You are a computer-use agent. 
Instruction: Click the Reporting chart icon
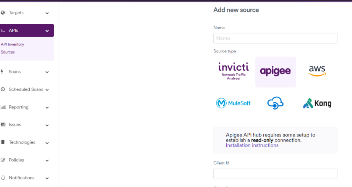(3, 107)
